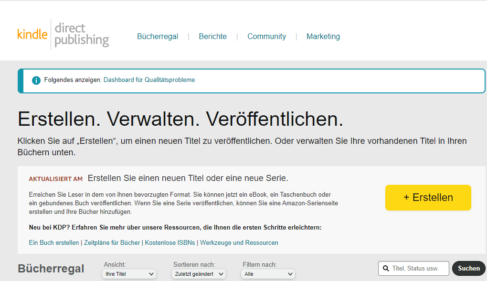The width and height of the screenshot is (487, 281).
Task: Open the 'Sortieren nach' dropdown 'Zuletzt geändert'
Action: pyautogui.click(x=199, y=274)
